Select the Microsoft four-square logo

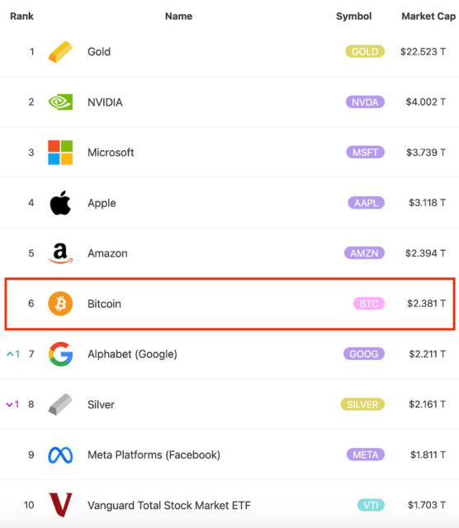pos(60,153)
